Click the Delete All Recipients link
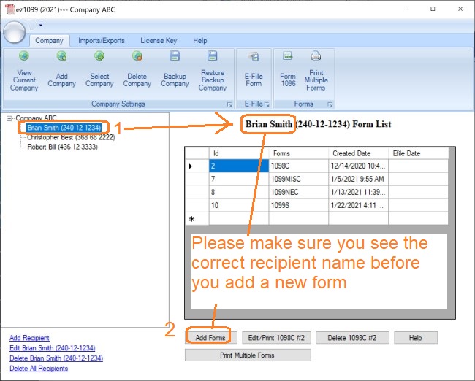Screen dimensions: 475x381 [x=39, y=369]
